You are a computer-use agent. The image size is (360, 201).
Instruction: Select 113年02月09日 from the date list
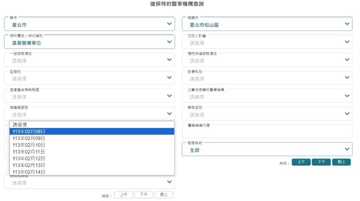click(92, 138)
